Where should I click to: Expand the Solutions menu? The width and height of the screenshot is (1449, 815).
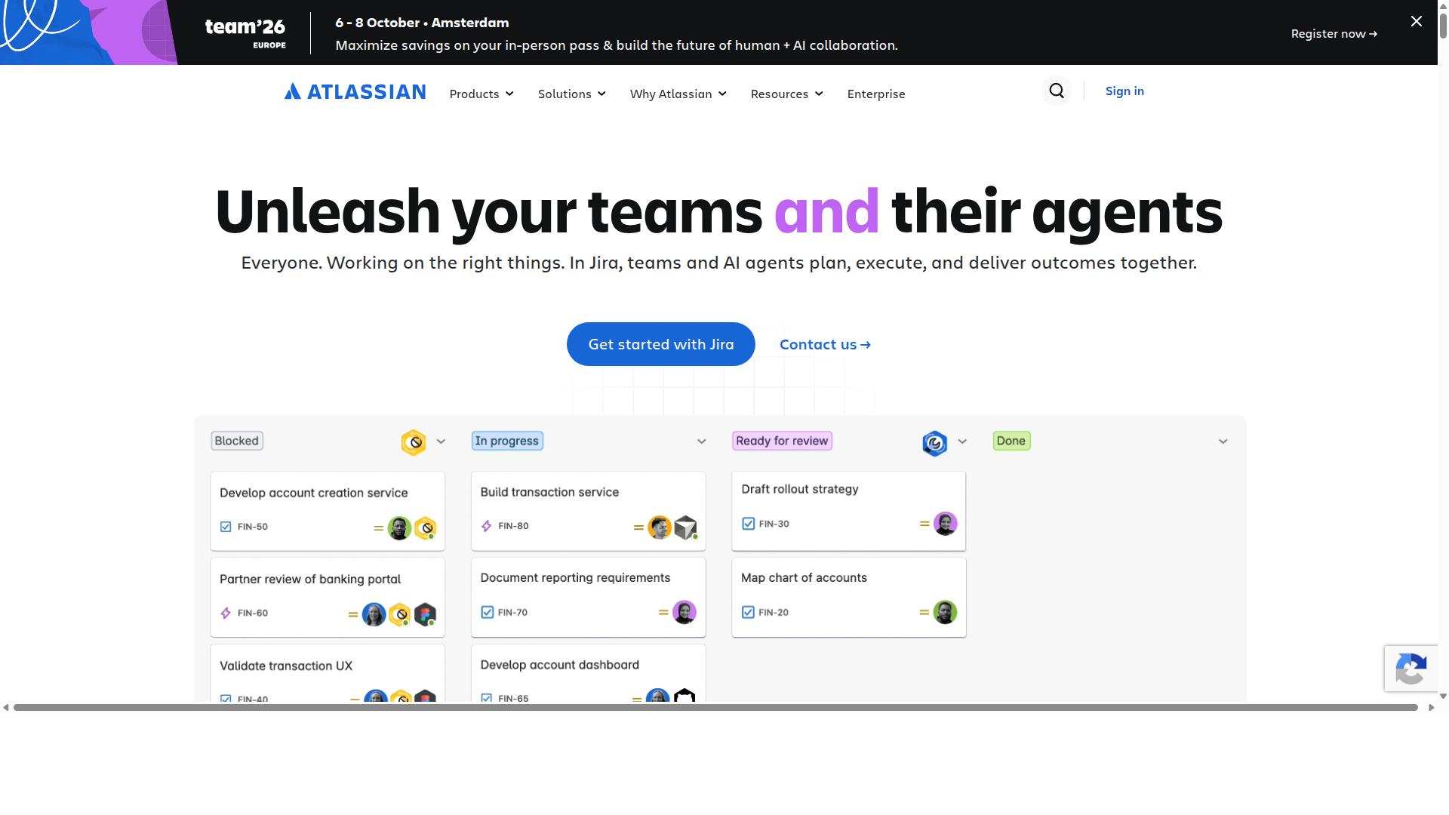point(572,94)
